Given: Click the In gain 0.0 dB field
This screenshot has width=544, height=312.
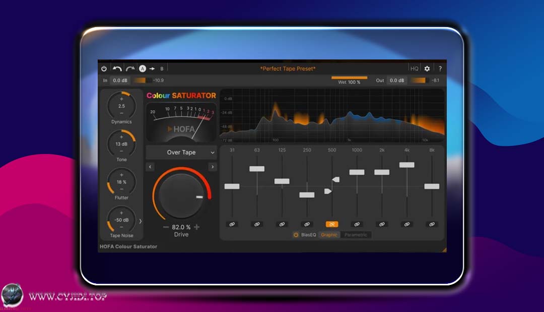Looking at the screenshot, I should [120, 81].
